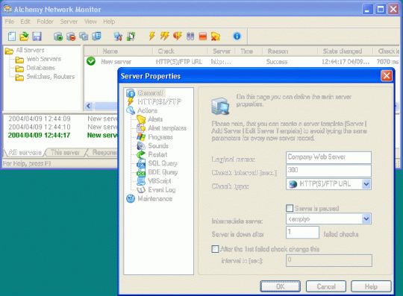
Task: Select HTTP(S)/FTP page in properties tree
Action: (160, 101)
